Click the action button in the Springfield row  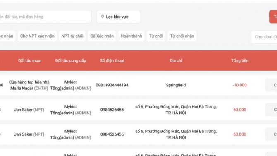271,85
